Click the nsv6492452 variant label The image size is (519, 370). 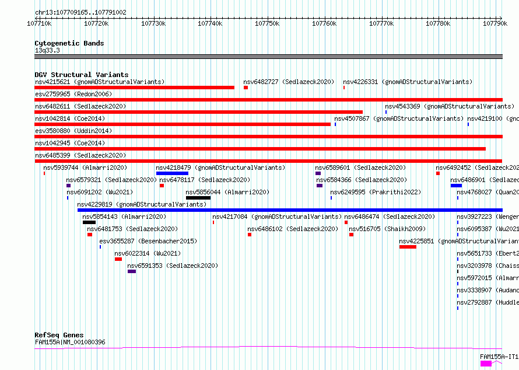tap(477, 167)
